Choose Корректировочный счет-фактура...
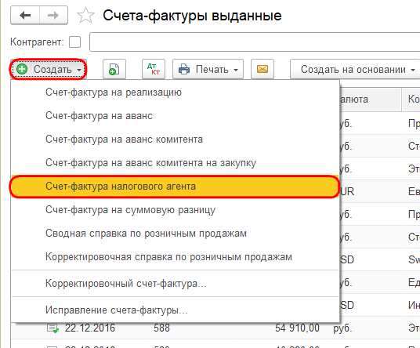420x348 pixels. click(176, 284)
